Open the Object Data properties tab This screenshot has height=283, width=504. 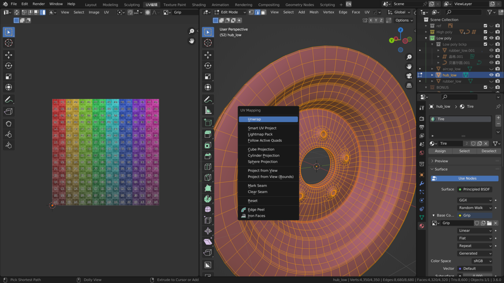tap(422, 217)
